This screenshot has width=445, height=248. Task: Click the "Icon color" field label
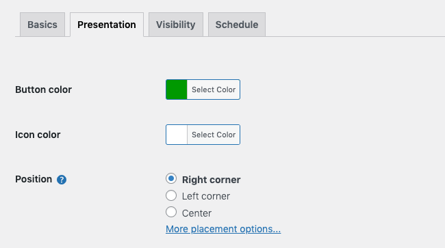click(x=38, y=135)
